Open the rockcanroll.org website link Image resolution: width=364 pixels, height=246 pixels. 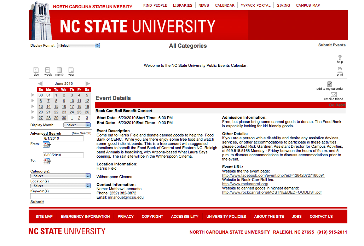[245, 184]
